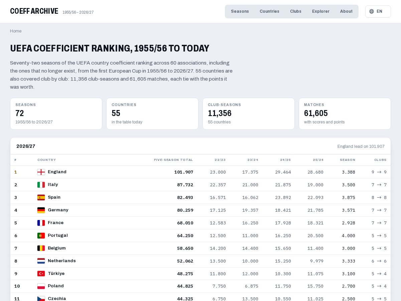Click Portugal's season value 4.000
Image resolution: width=401 pixels, height=301 pixels.
point(349,236)
